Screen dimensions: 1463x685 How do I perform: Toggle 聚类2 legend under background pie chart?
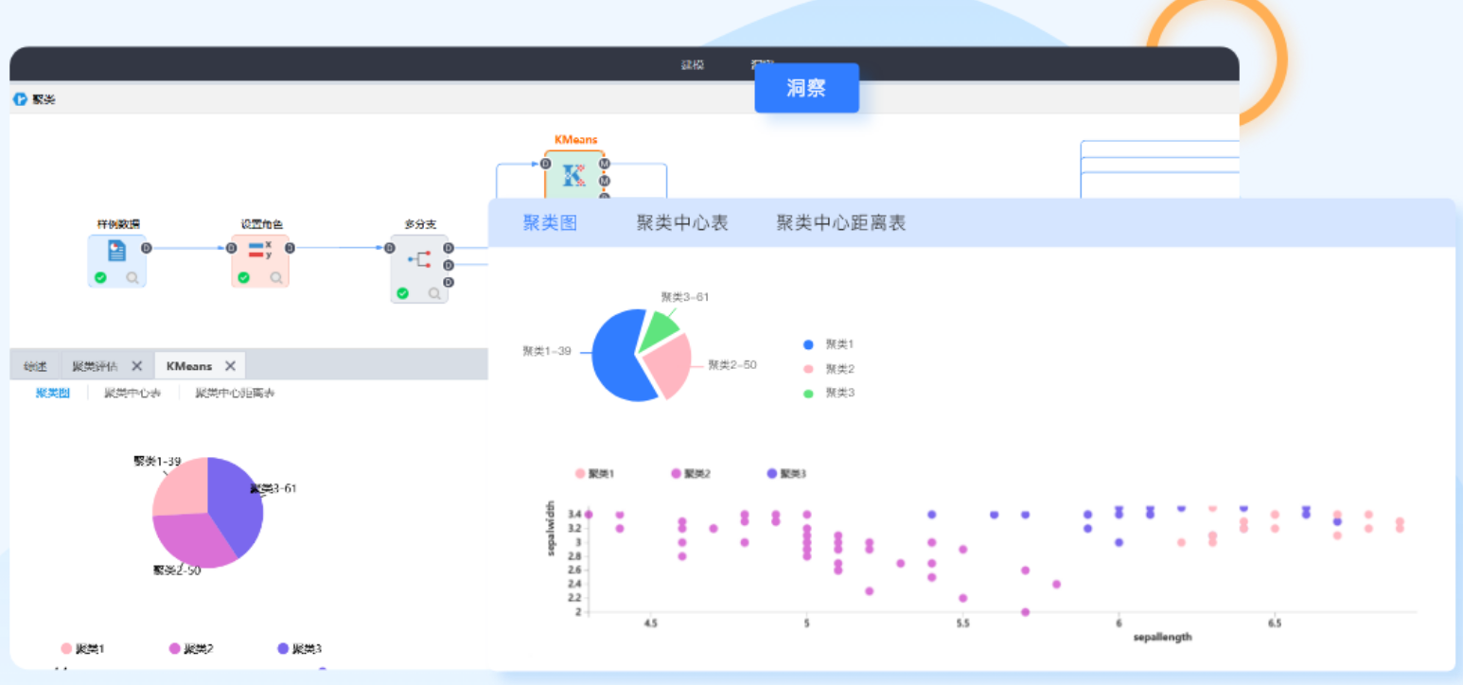(190, 649)
